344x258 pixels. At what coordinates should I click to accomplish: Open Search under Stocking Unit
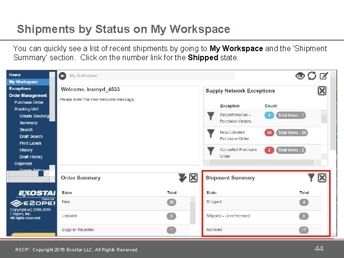26,129
